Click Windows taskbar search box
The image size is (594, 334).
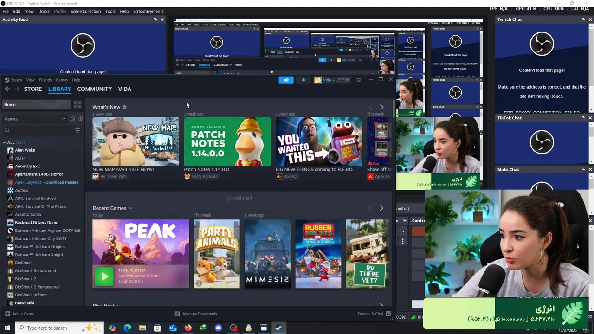59,328
